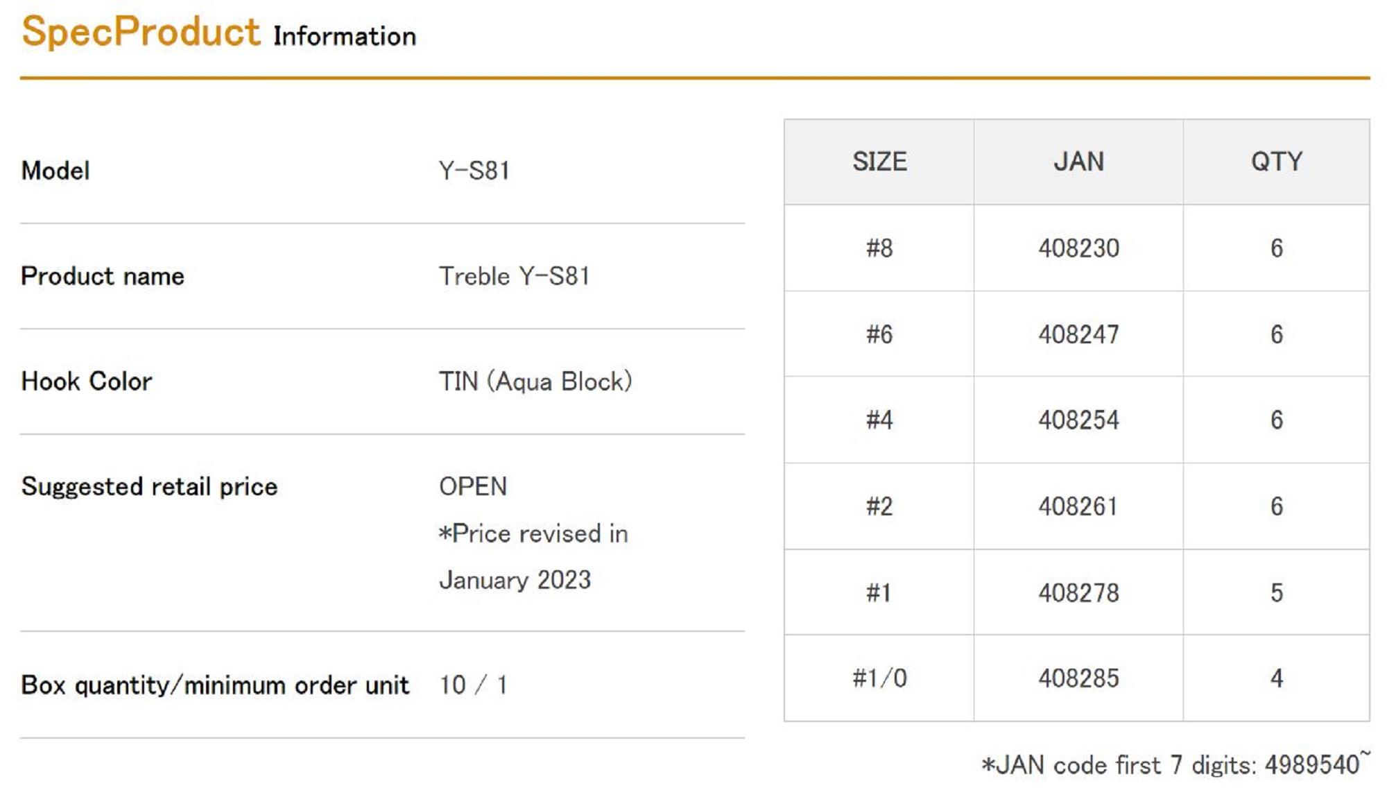Click the SpecProduct Information heading

click(218, 33)
